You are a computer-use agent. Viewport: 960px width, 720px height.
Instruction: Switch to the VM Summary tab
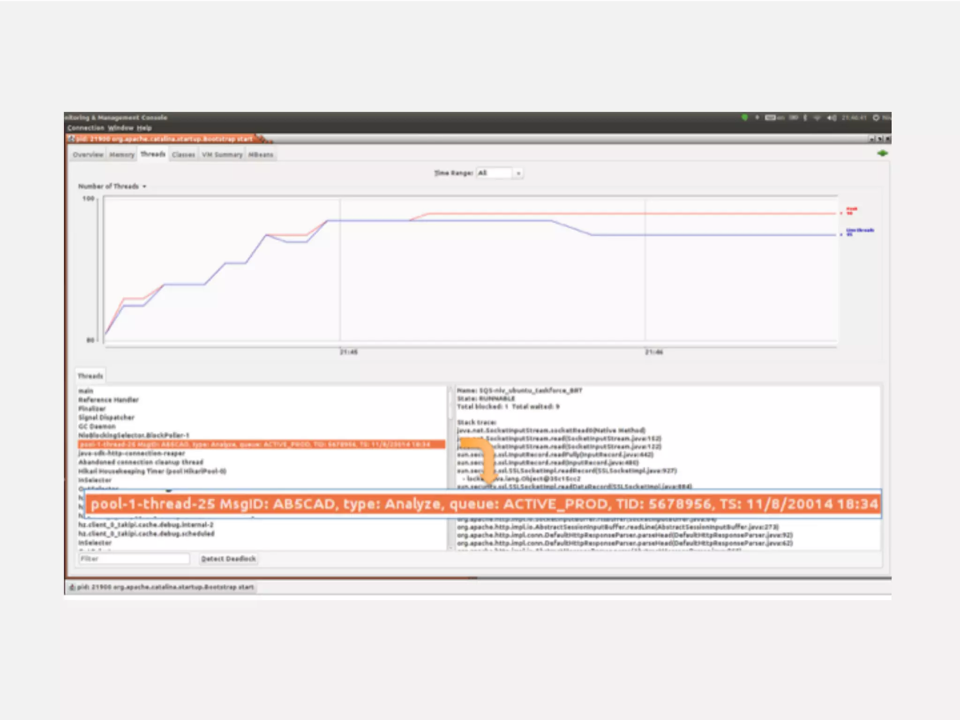point(222,155)
